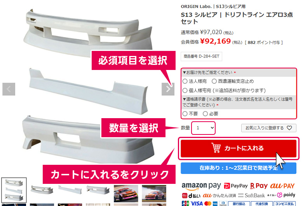Click the red カートに入れる button
This screenshot has height=206, width=303.
(239, 148)
